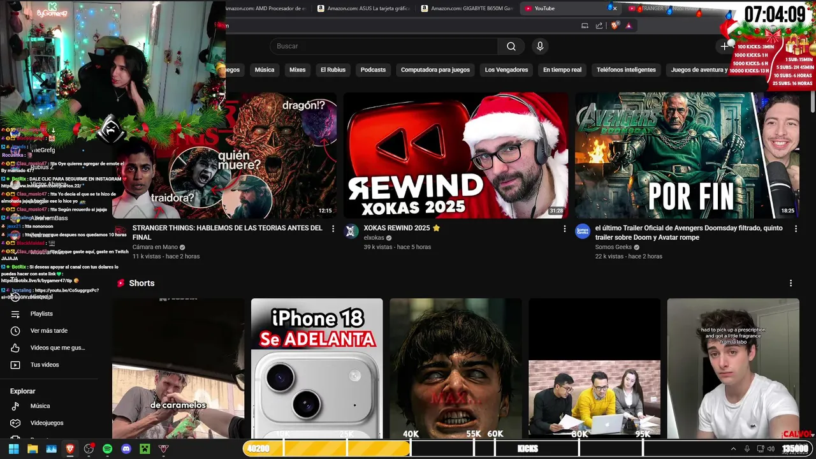
Task: Select Computadora para juegos chip
Action: 435,69
